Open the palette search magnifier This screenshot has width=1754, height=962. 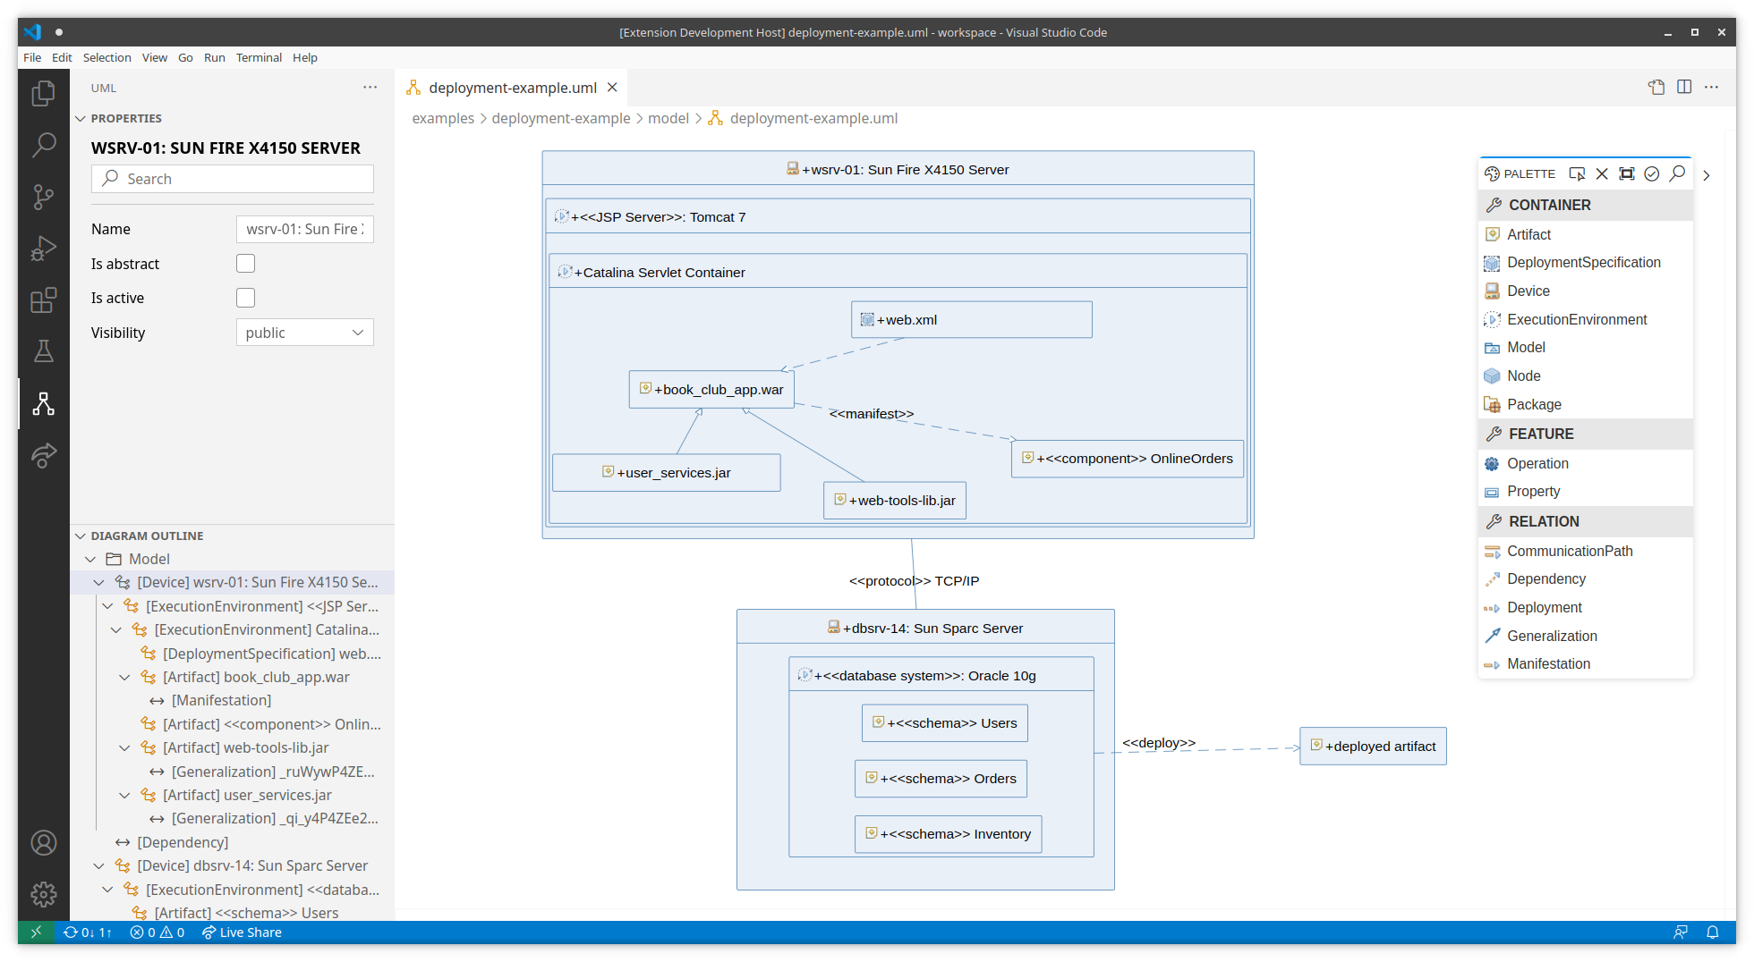coord(1677,173)
